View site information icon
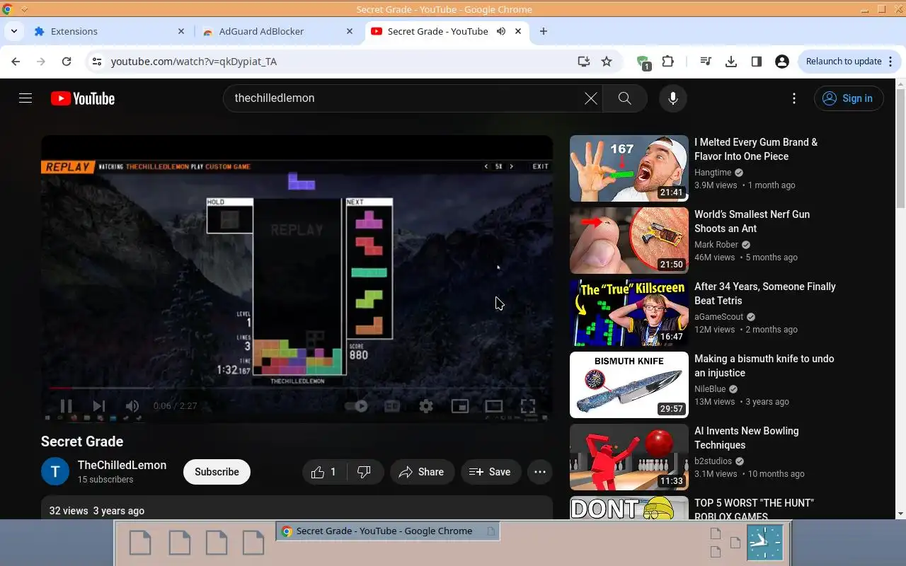Viewport: 906px width, 566px height. tap(97, 62)
